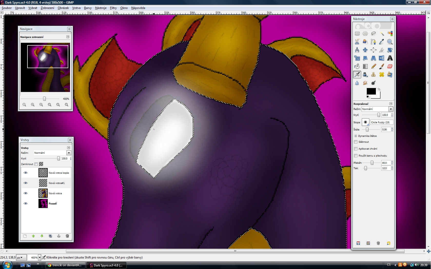
Task: Choose the Measure compass tool
Action: [x=357, y=50]
